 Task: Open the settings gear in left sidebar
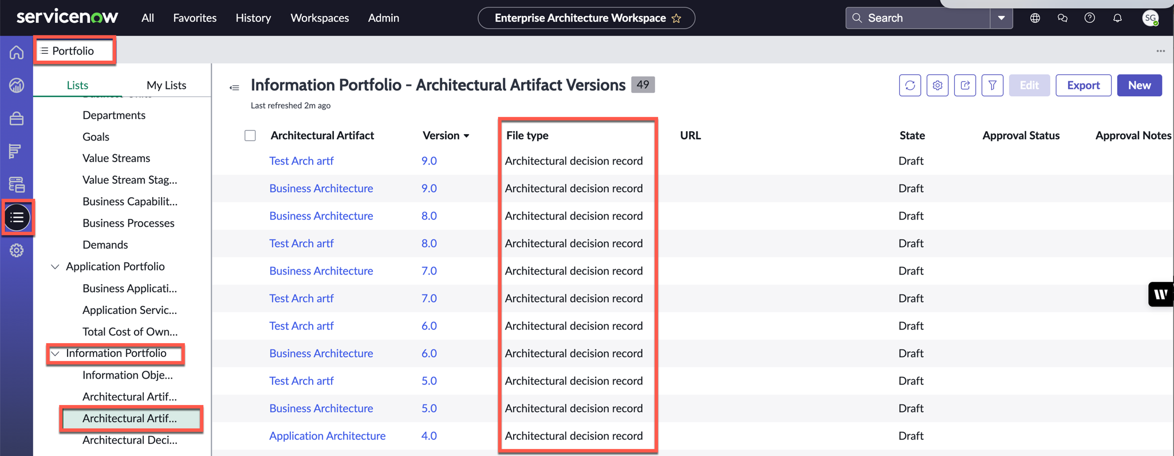click(x=17, y=250)
